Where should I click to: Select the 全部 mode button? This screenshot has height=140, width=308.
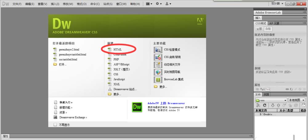point(259,29)
